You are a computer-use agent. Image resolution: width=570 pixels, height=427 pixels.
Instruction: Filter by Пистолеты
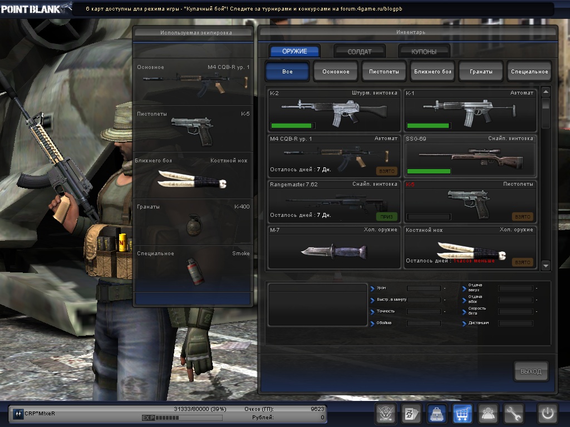[x=384, y=71]
